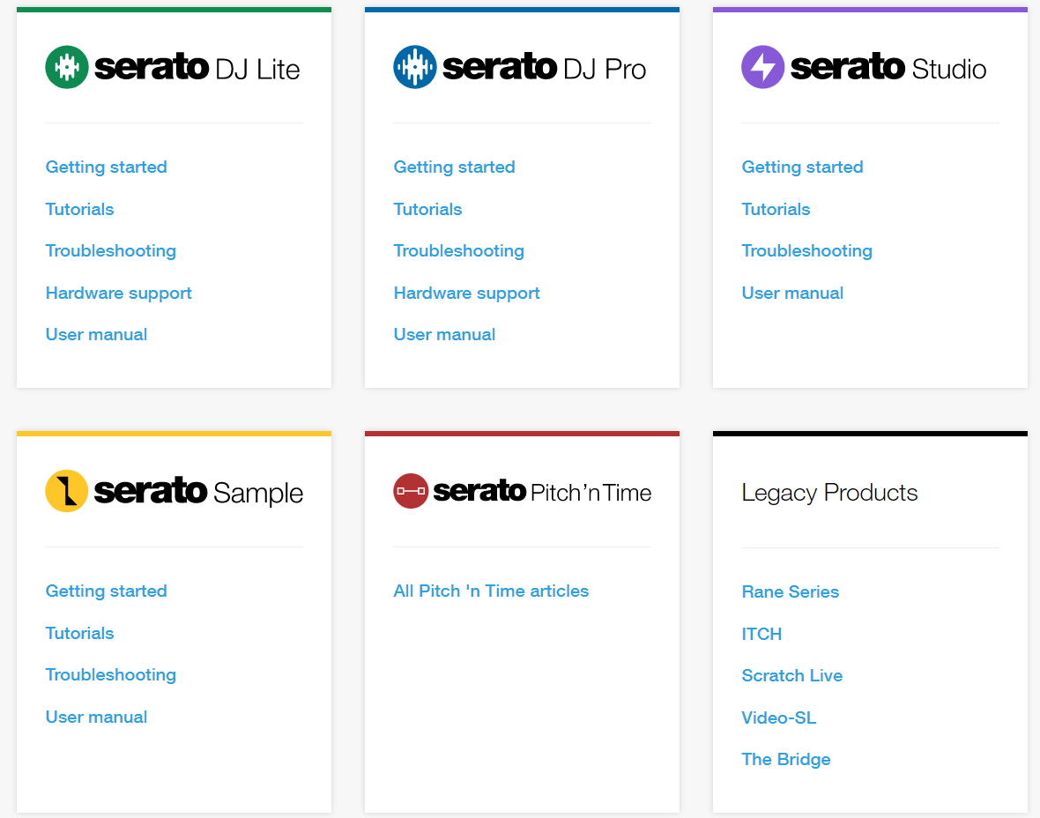Open All Pitch 'n Time articles
Image resolution: width=1040 pixels, height=818 pixels.
point(491,591)
